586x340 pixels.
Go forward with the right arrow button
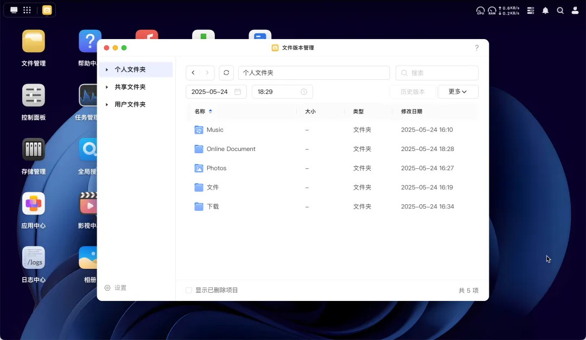pyautogui.click(x=207, y=73)
